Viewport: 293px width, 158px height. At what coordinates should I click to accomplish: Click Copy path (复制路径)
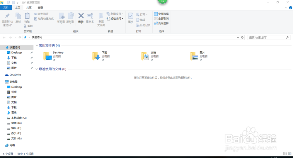click(x=41, y=14)
